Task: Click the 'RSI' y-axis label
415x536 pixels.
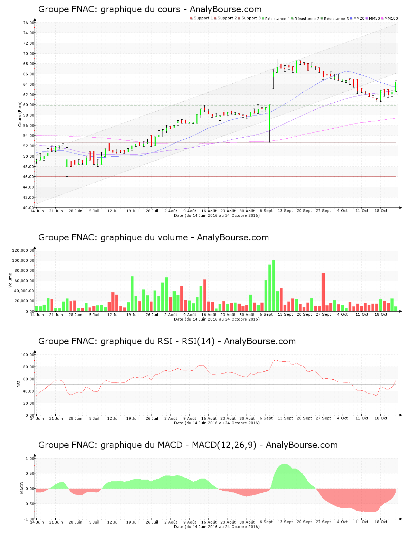Action: [x=19, y=383]
